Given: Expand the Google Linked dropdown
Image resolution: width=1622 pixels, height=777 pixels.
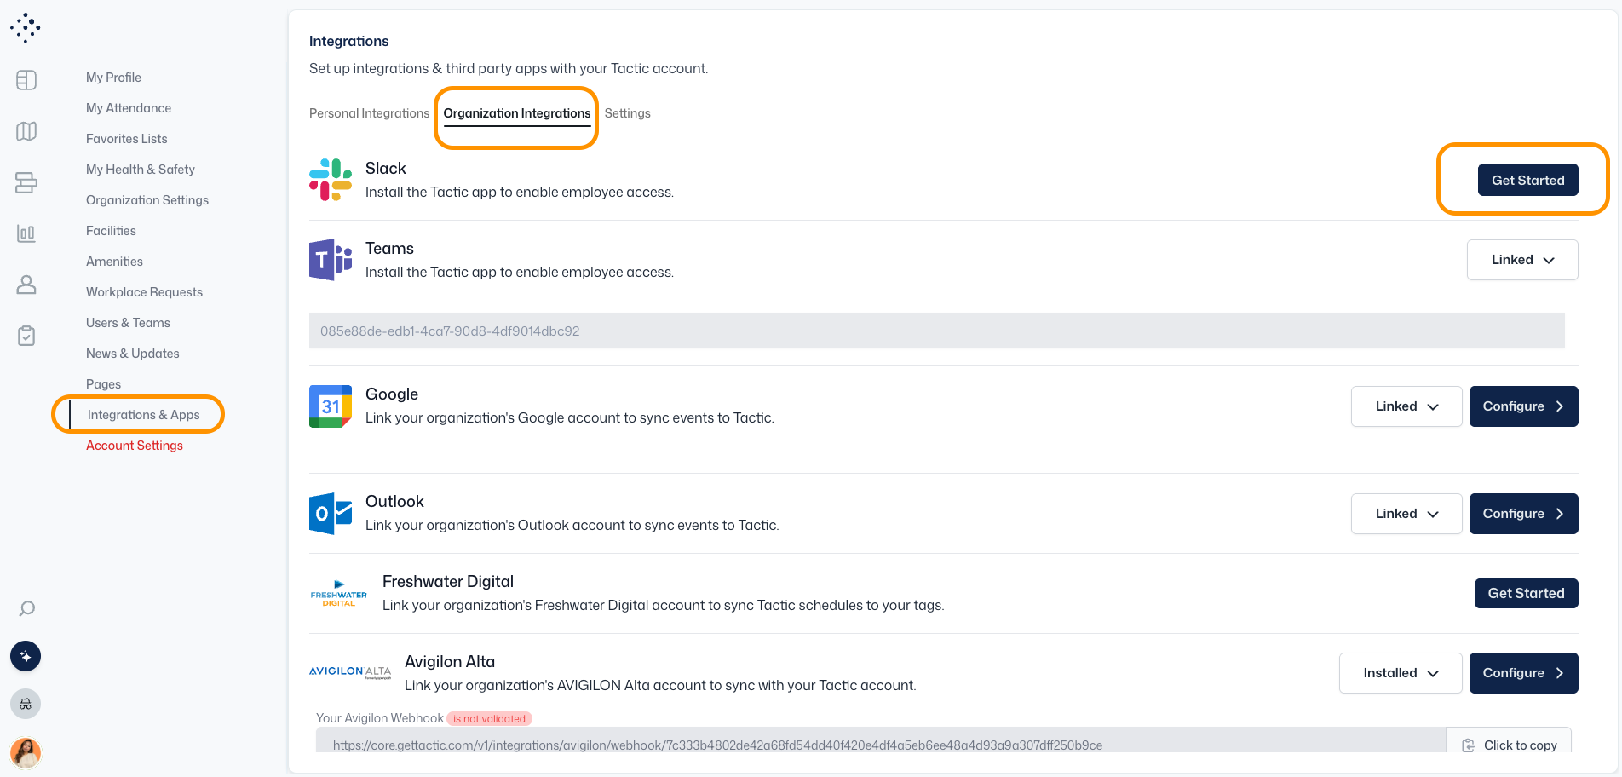Looking at the screenshot, I should coord(1406,406).
